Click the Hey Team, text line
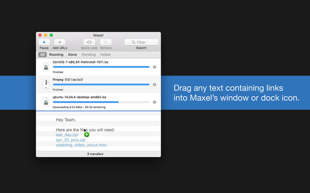310x193 pixels. click(66, 120)
